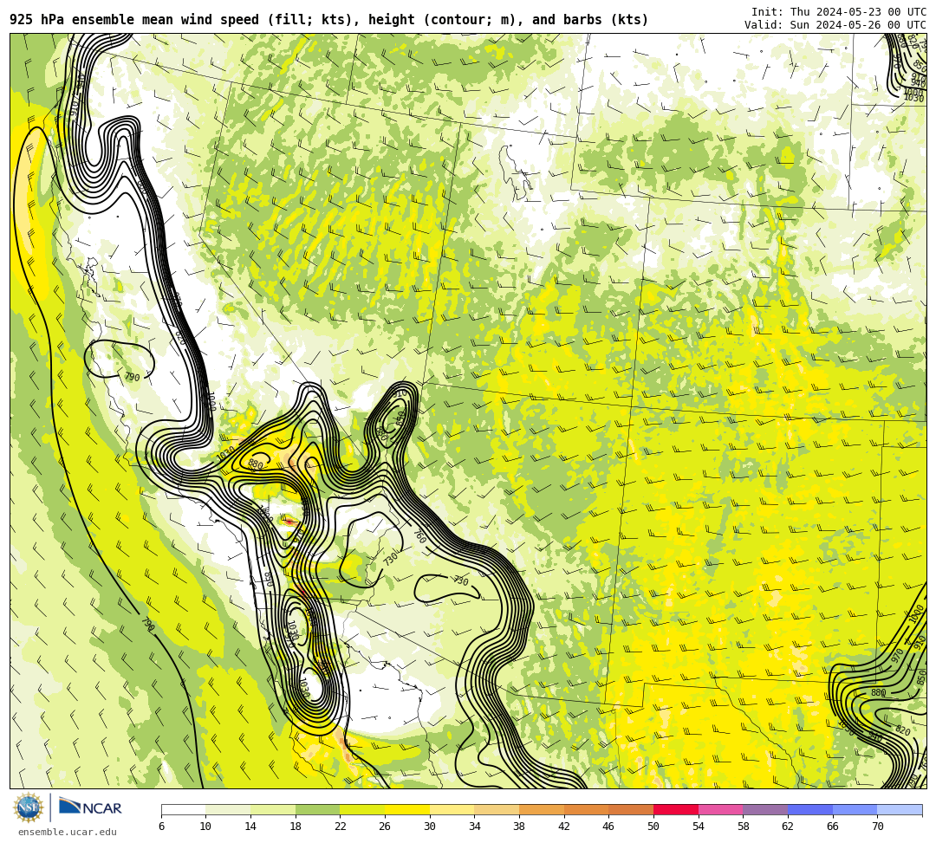936x843 pixels.
Task: Click the colorbar tick label 22
Action: coord(341,827)
